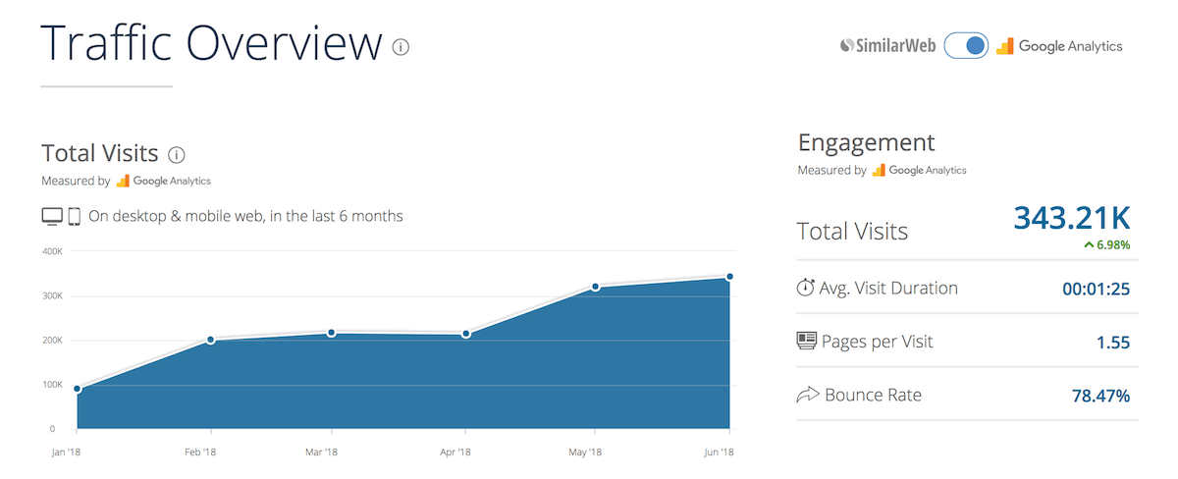Click the mobile device icon
Viewport: 1178px width, 479px height.
[74, 216]
